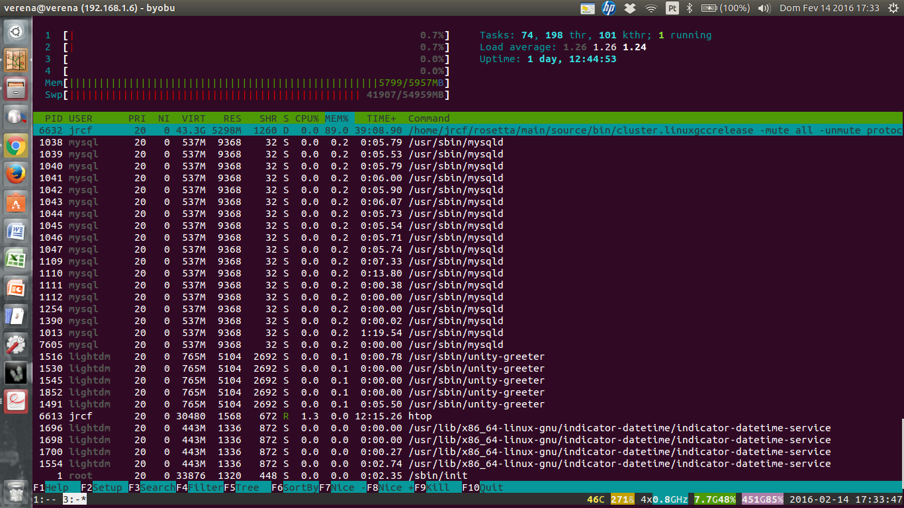Click the Dropbox tray indicator
904x508 pixels.
(x=630, y=8)
